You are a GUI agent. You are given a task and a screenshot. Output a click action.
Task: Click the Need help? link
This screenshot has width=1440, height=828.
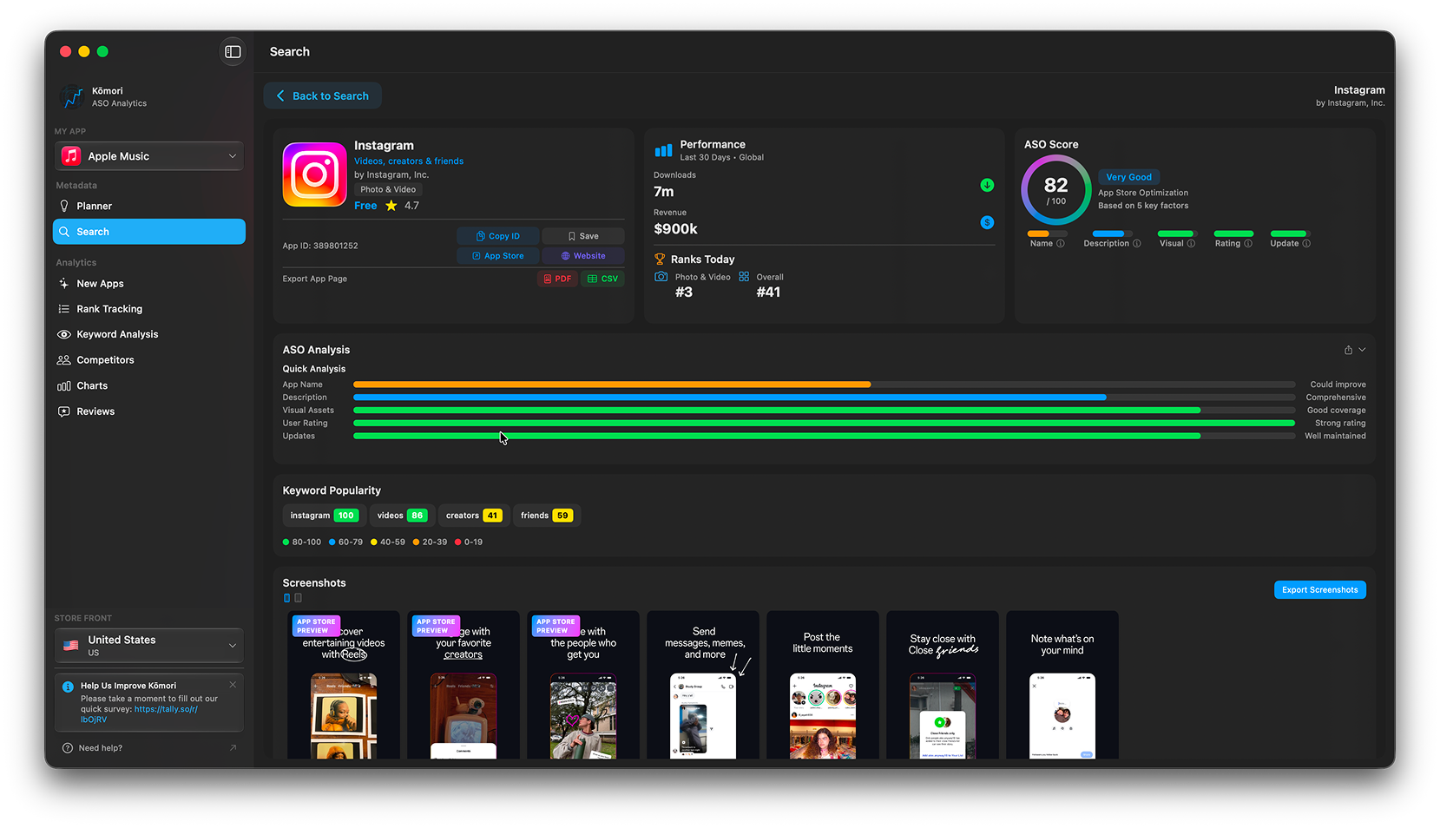[x=101, y=748]
